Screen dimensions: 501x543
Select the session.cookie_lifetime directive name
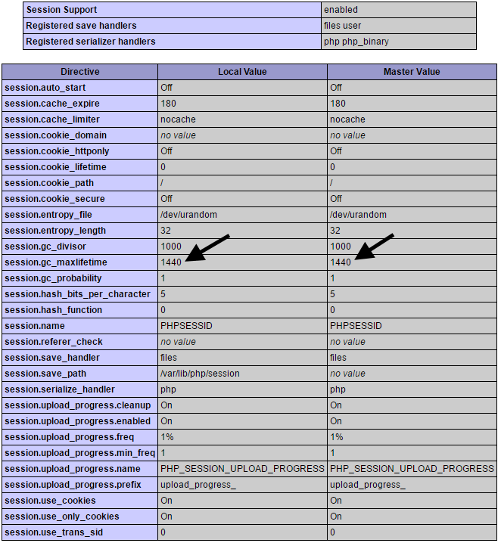pyautogui.click(x=55, y=167)
